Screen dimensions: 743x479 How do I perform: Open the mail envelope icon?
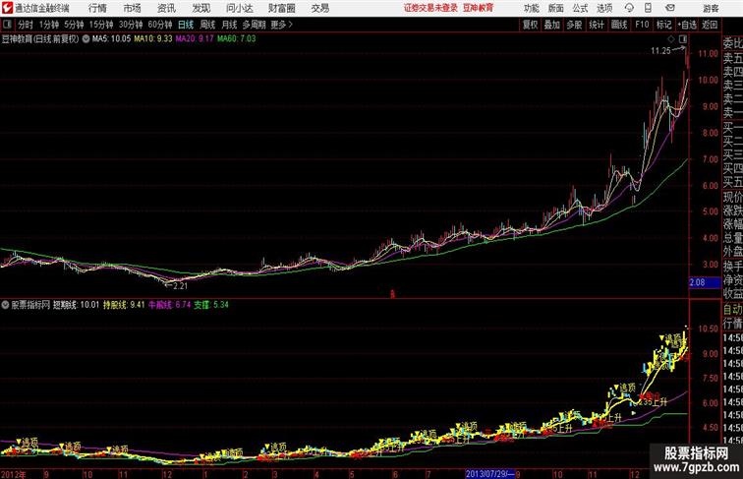[x=670, y=8]
